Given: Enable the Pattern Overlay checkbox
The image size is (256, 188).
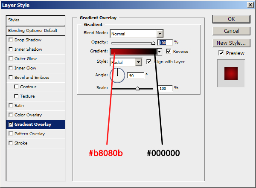Looking at the screenshot, I should tap(11, 133).
